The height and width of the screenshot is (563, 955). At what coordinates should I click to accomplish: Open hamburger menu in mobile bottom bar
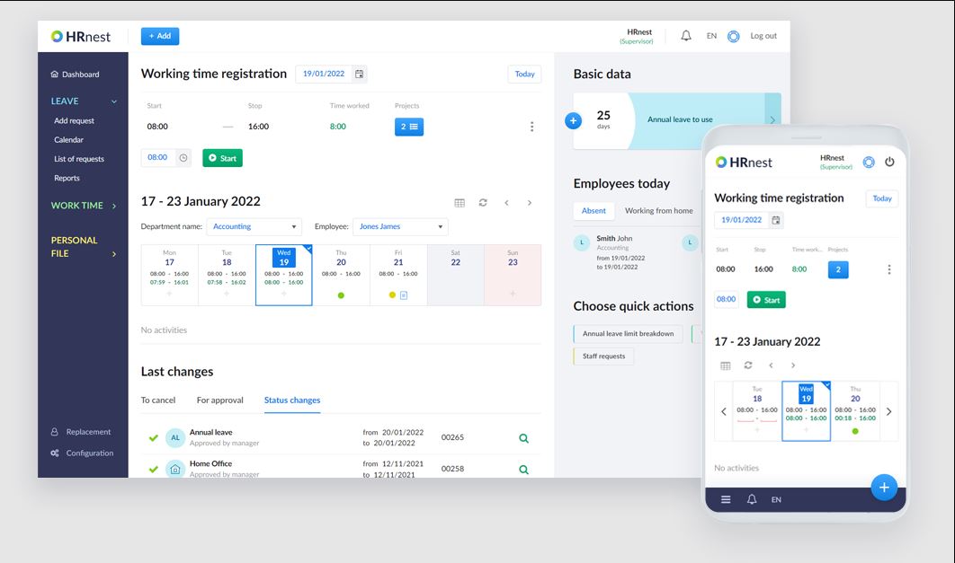[x=726, y=500]
